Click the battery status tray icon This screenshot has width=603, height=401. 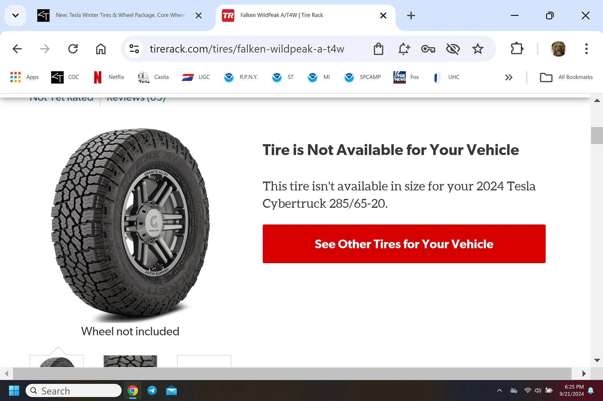pyautogui.click(x=549, y=391)
